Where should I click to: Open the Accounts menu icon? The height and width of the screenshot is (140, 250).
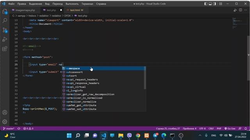(5, 112)
